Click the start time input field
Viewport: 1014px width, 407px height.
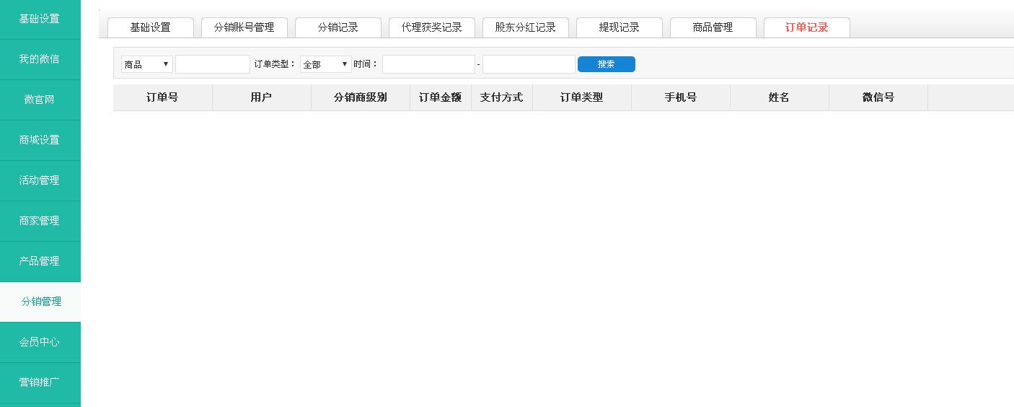pos(428,64)
